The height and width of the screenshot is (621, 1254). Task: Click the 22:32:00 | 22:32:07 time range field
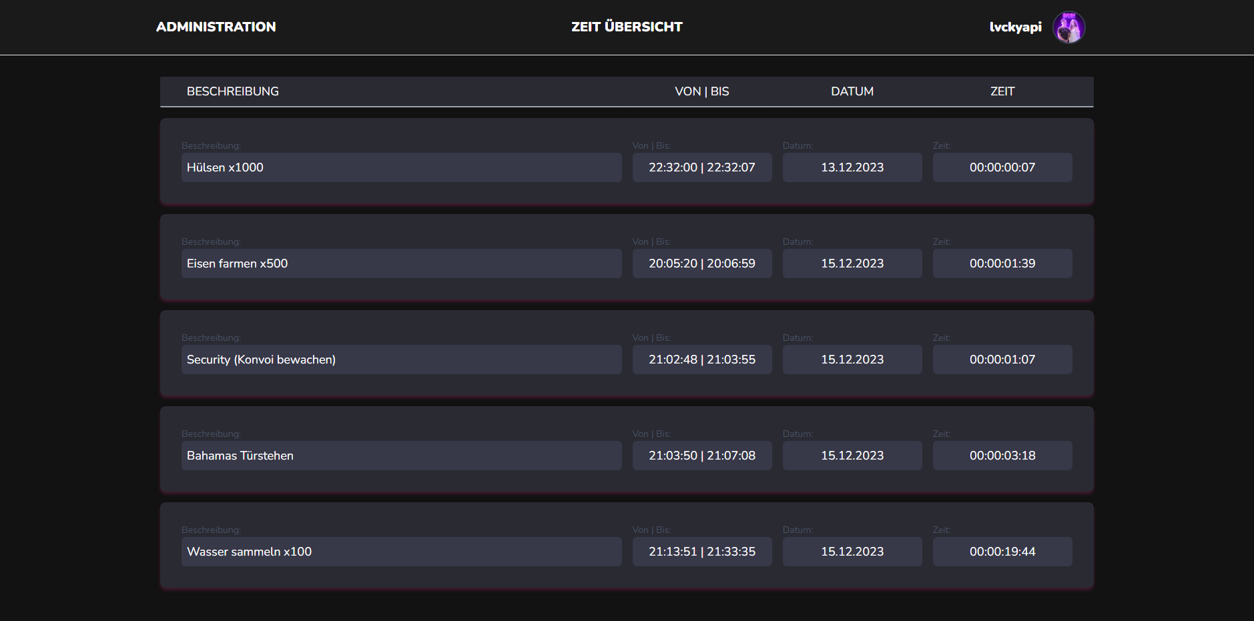701,167
